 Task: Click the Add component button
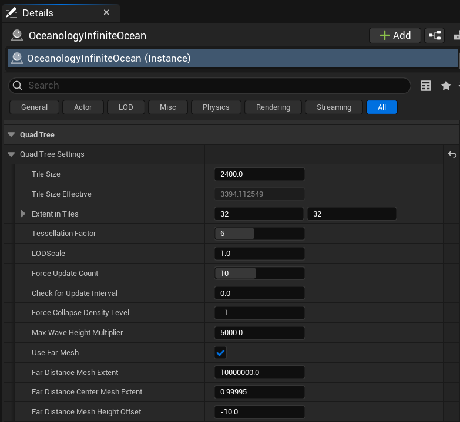click(395, 35)
